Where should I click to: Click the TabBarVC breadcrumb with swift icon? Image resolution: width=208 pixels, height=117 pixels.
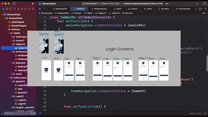coord(114,13)
